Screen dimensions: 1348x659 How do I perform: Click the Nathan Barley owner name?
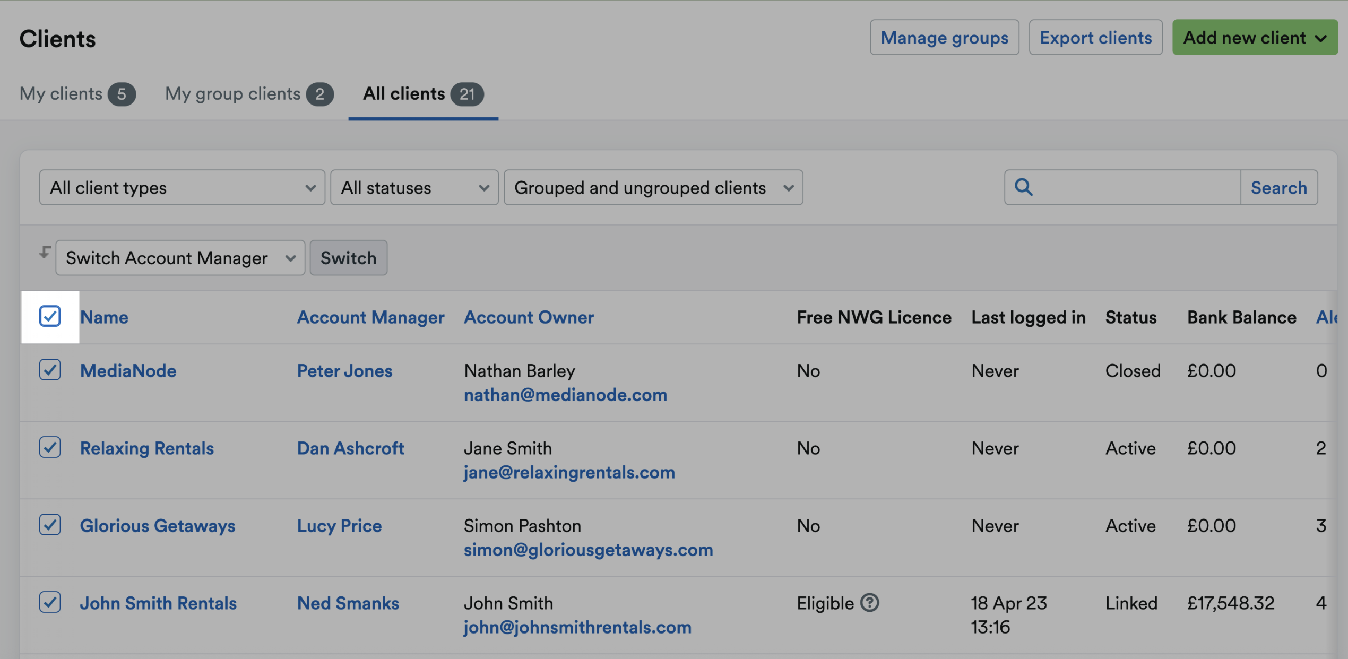click(x=519, y=370)
